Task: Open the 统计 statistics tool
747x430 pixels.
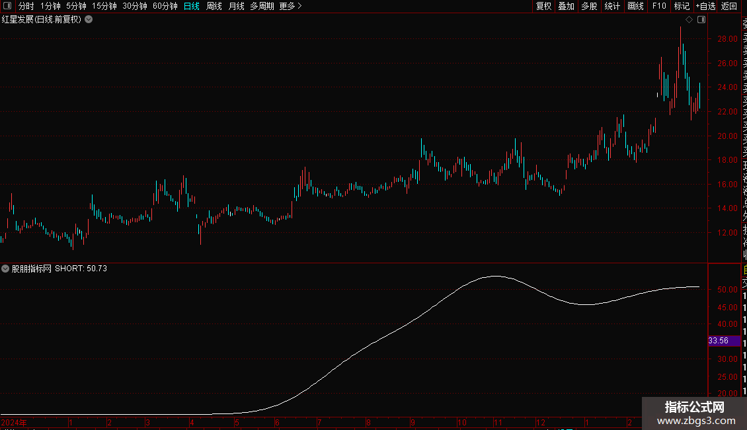Action: [x=612, y=6]
